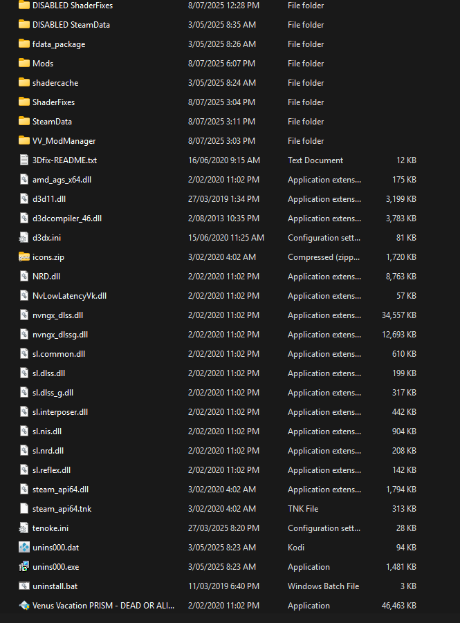The image size is (460, 623).
Task: Click the size value 46,463 KB
Action: (x=398, y=606)
